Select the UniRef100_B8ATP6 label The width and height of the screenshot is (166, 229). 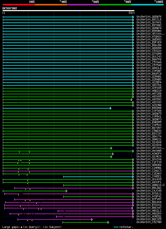(x=149, y=60)
